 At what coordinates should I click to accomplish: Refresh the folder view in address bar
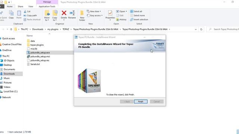pos(201,29)
